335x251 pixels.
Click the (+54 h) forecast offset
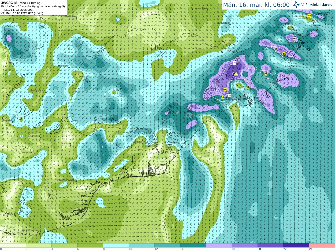click(x=38, y=13)
